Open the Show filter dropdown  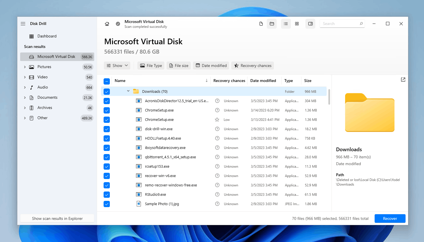[117, 66]
